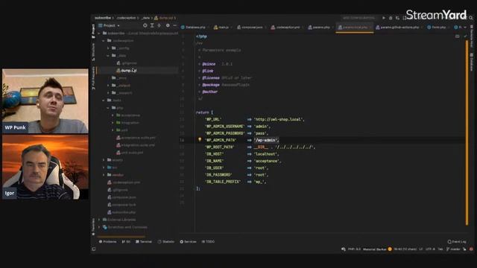477x268 pixels.
Task: Open the Add Configuration selector
Action: click(x=359, y=18)
